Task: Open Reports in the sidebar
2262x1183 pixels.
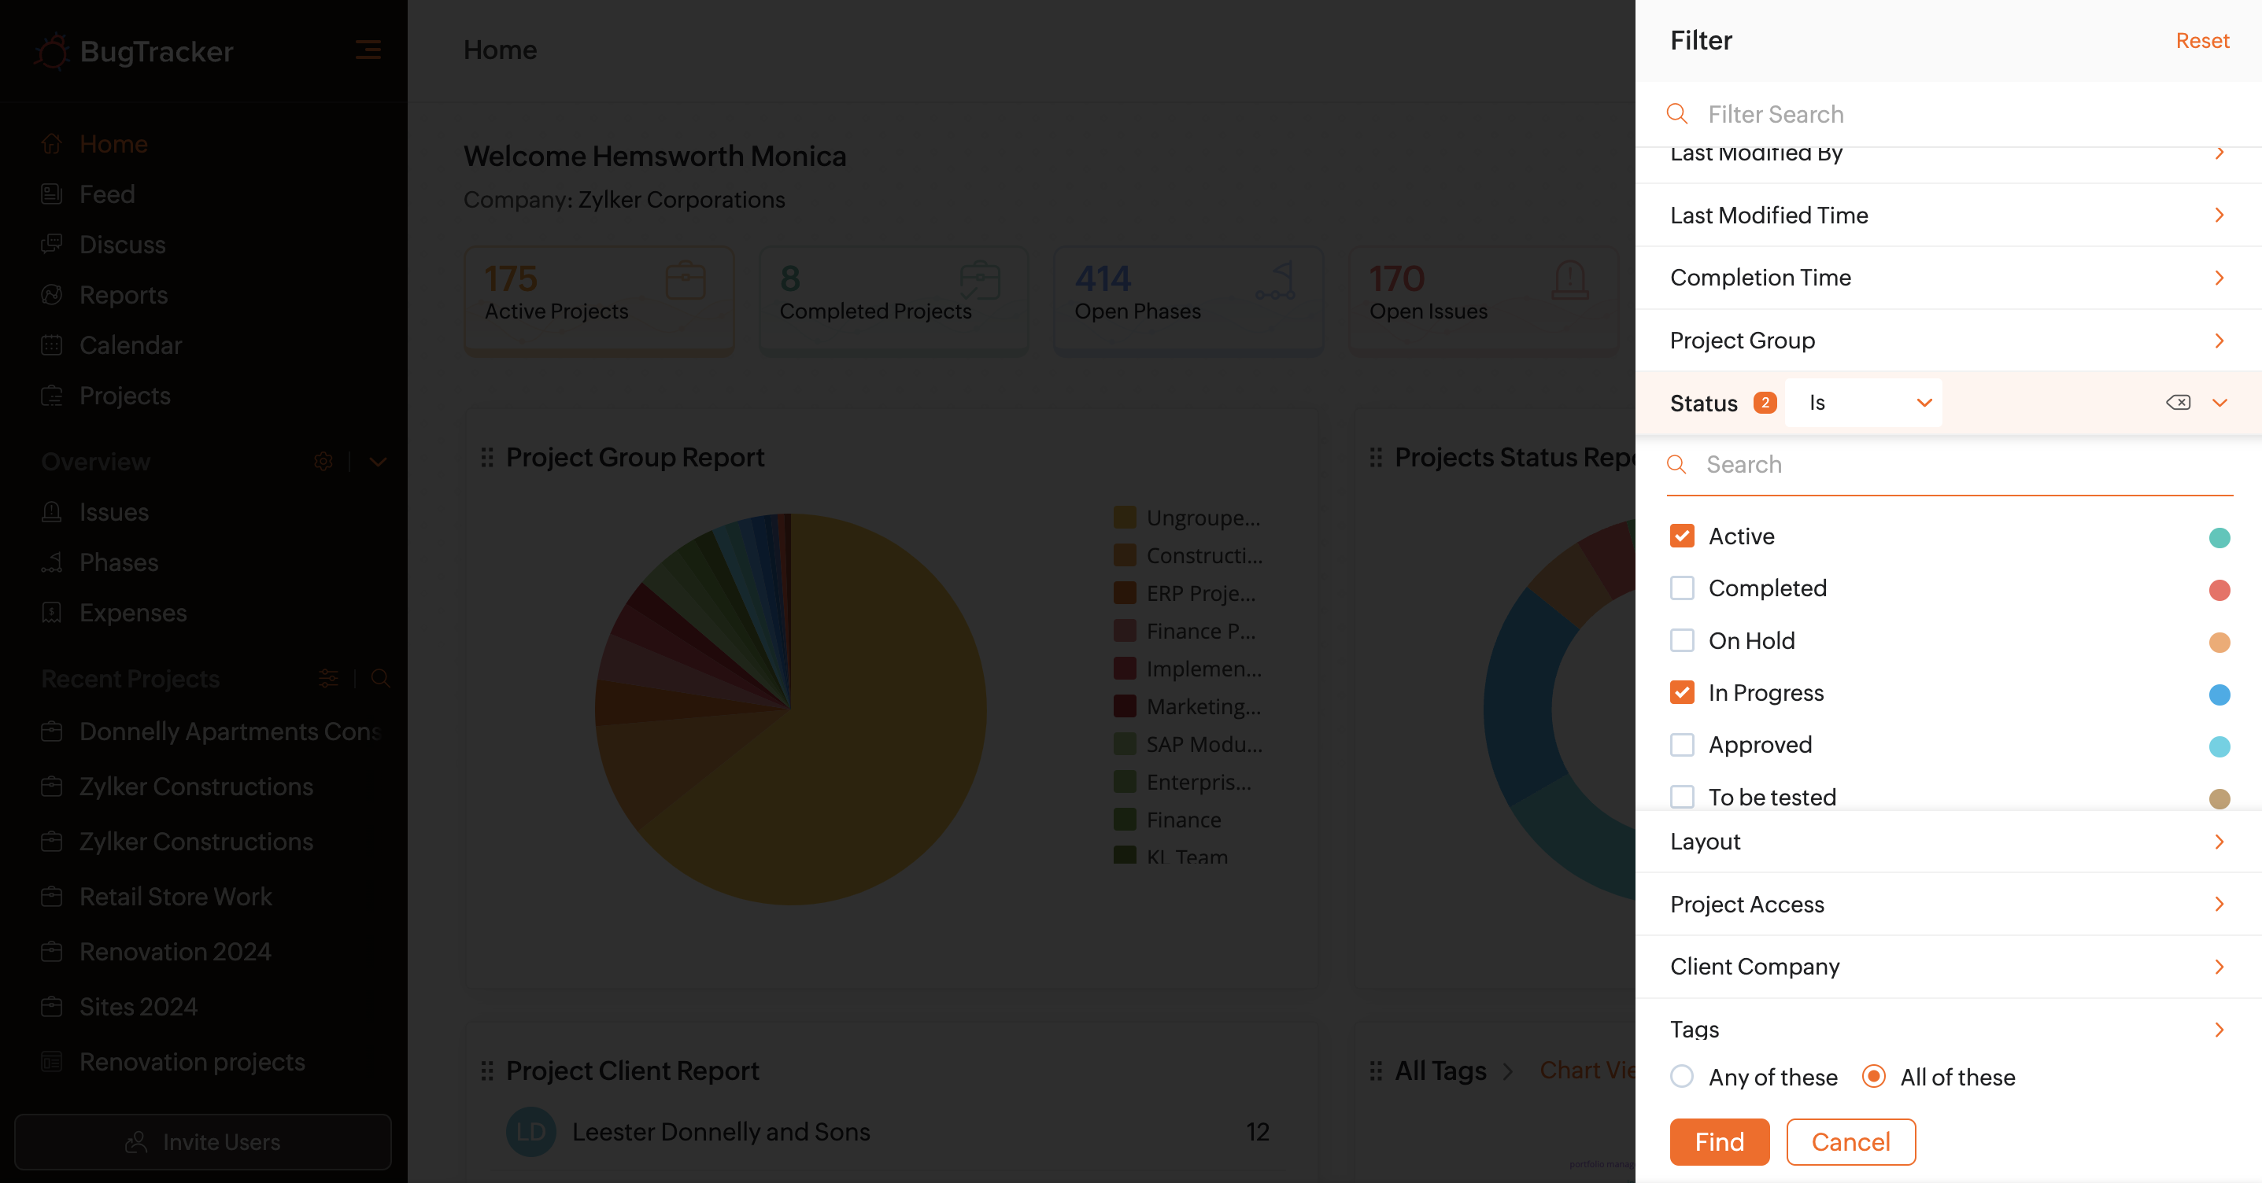Action: (x=123, y=295)
